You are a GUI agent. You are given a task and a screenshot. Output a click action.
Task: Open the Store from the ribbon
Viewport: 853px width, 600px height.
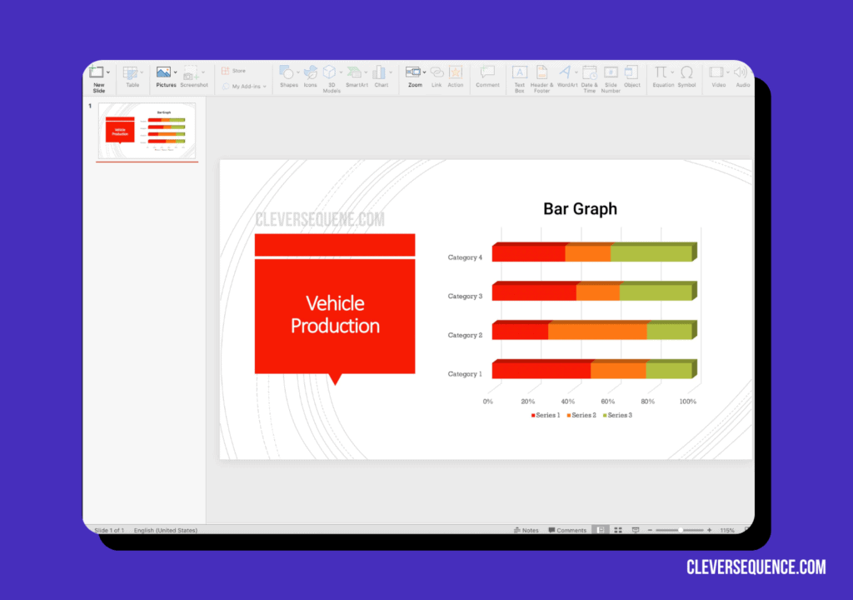coord(237,71)
